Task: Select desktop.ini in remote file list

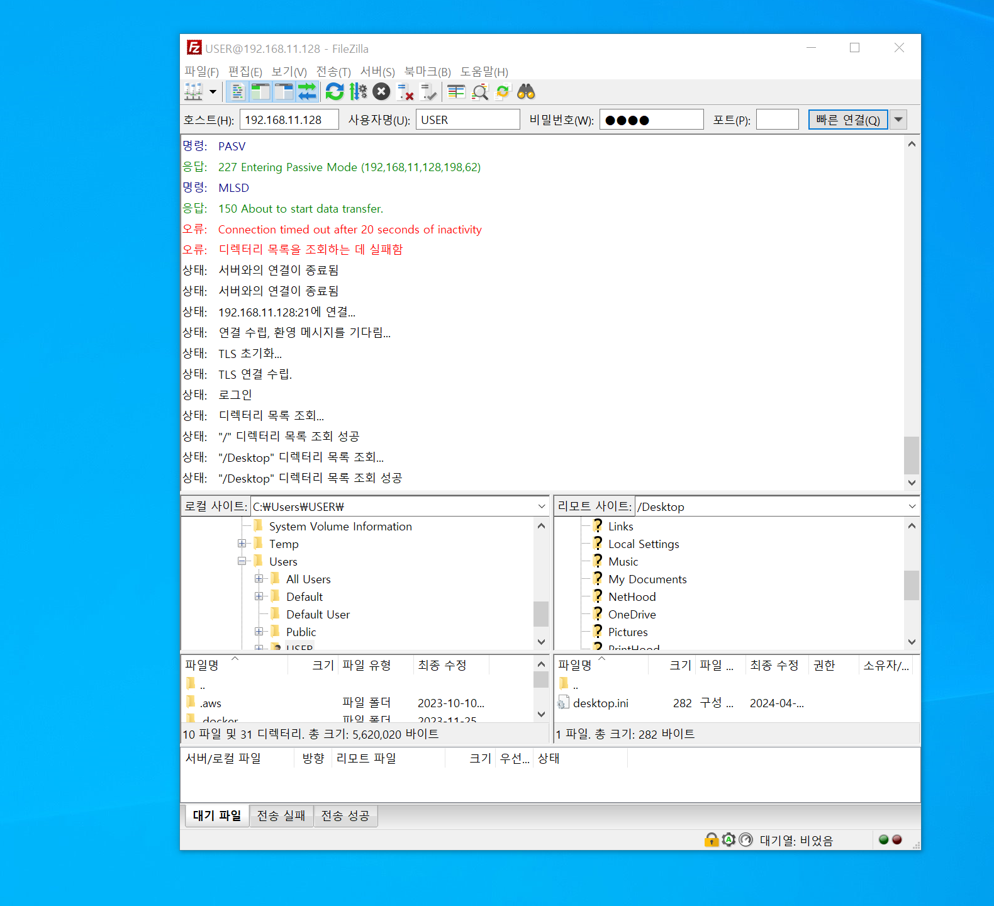Action: click(600, 703)
